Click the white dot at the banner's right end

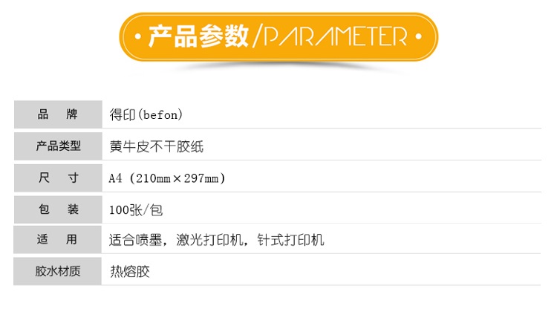coord(419,36)
